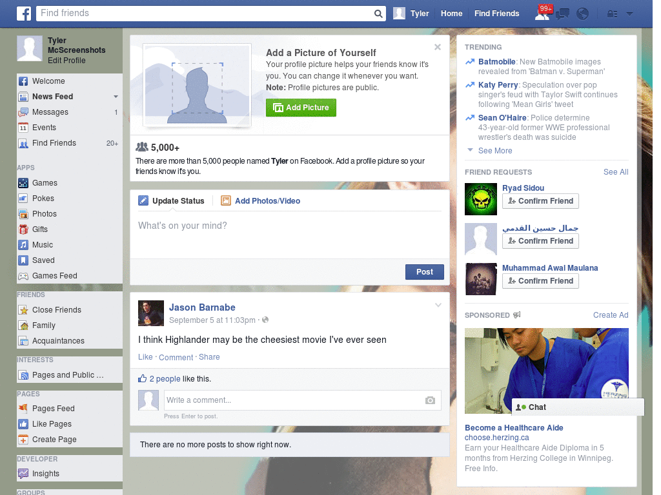Confirm Friend for Muhammad Awal Maulana
The height and width of the screenshot is (495, 661).
(540, 281)
